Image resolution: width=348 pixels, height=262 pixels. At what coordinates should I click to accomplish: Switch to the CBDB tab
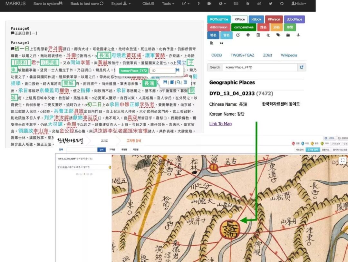coord(217,55)
